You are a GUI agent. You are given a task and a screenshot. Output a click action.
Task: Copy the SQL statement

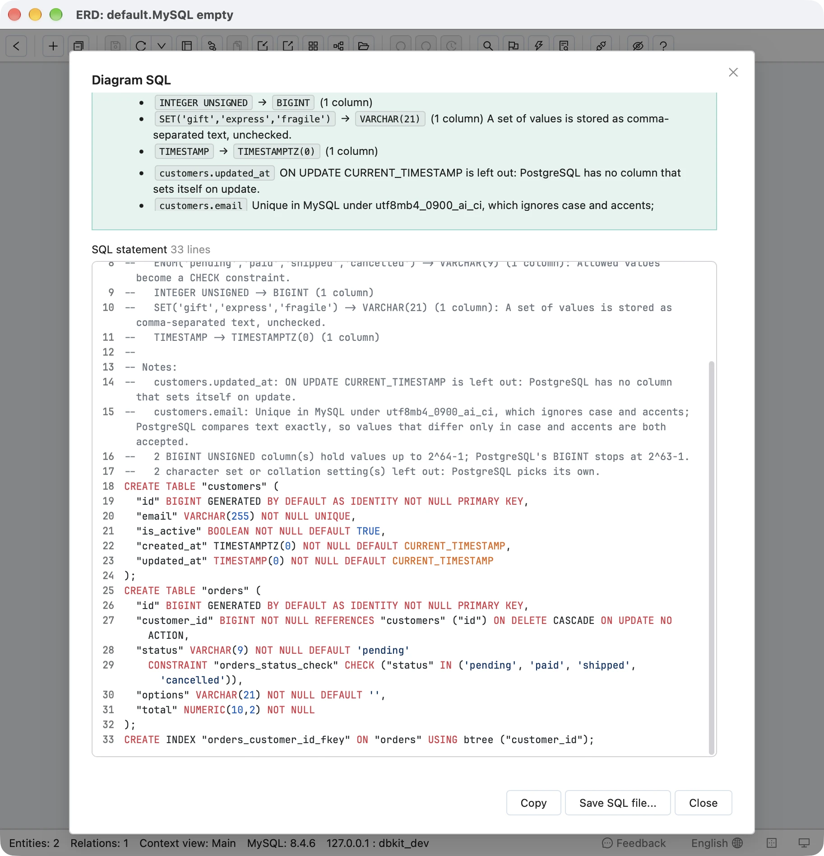click(533, 803)
